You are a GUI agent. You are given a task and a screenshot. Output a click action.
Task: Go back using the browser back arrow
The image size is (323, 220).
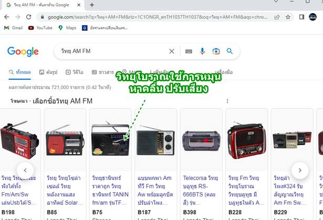7,17
